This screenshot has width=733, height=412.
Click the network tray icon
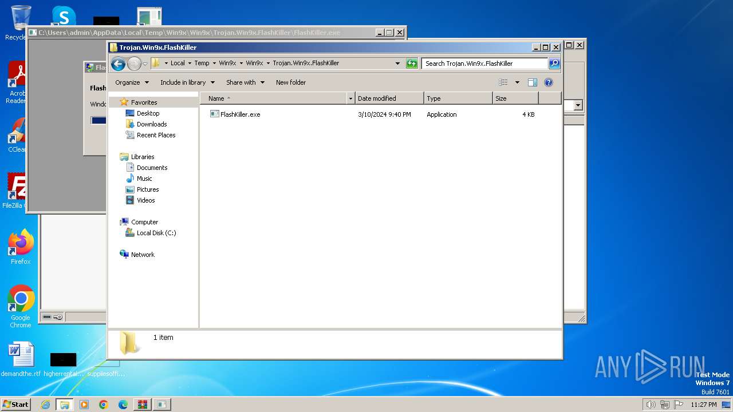[665, 405]
